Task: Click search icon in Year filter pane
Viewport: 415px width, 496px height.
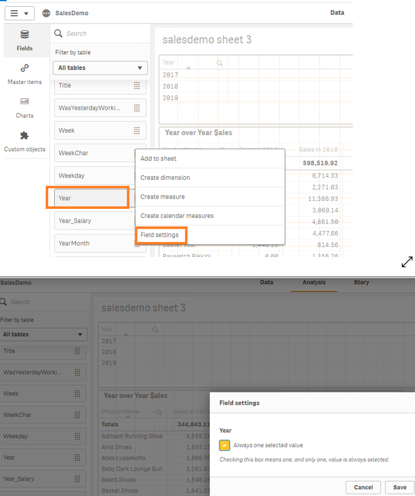Action: [220, 63]
